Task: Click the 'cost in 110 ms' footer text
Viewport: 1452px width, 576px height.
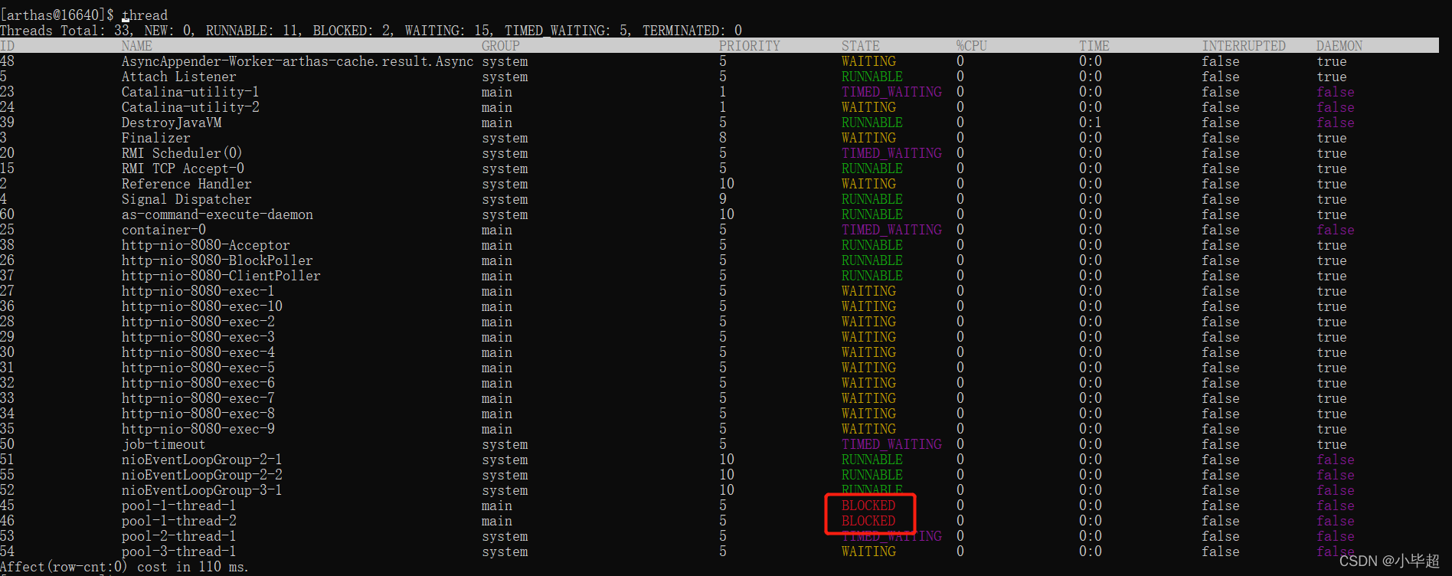Action: tap(193, 567)
